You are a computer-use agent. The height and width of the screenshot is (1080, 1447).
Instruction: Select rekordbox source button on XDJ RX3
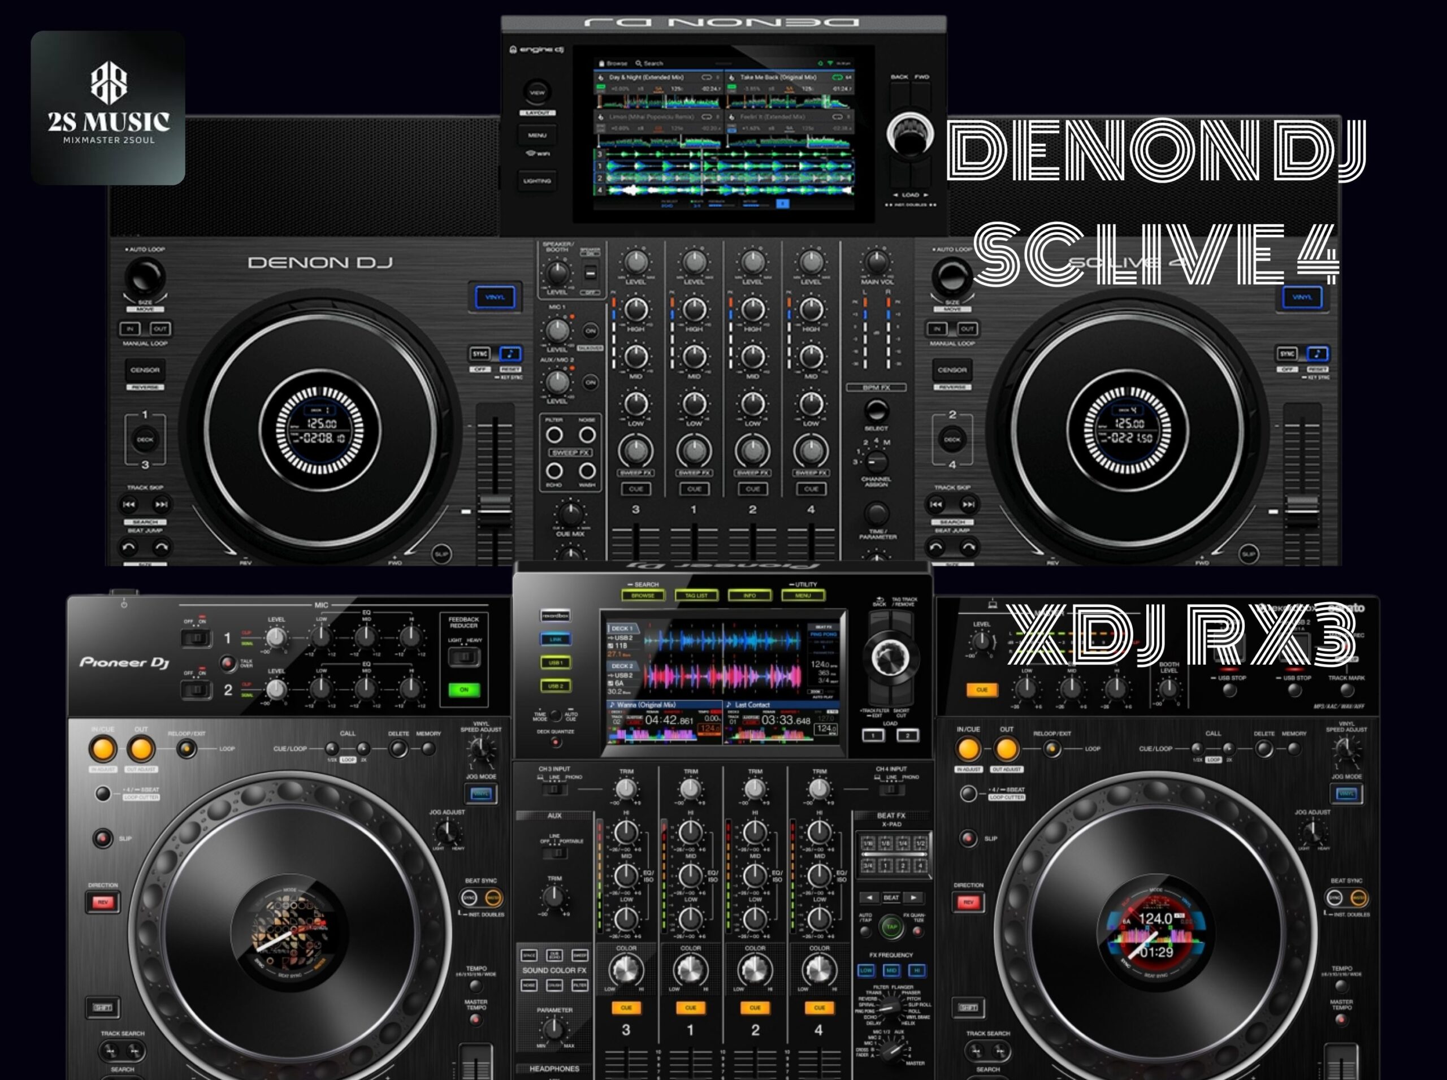point(555,615)
